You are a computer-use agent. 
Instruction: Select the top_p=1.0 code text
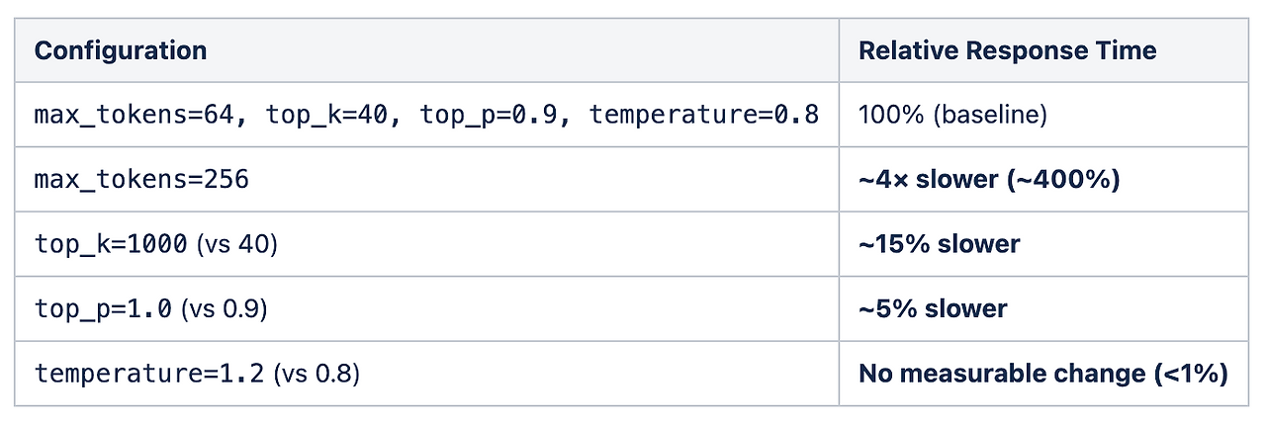[104, 309]
